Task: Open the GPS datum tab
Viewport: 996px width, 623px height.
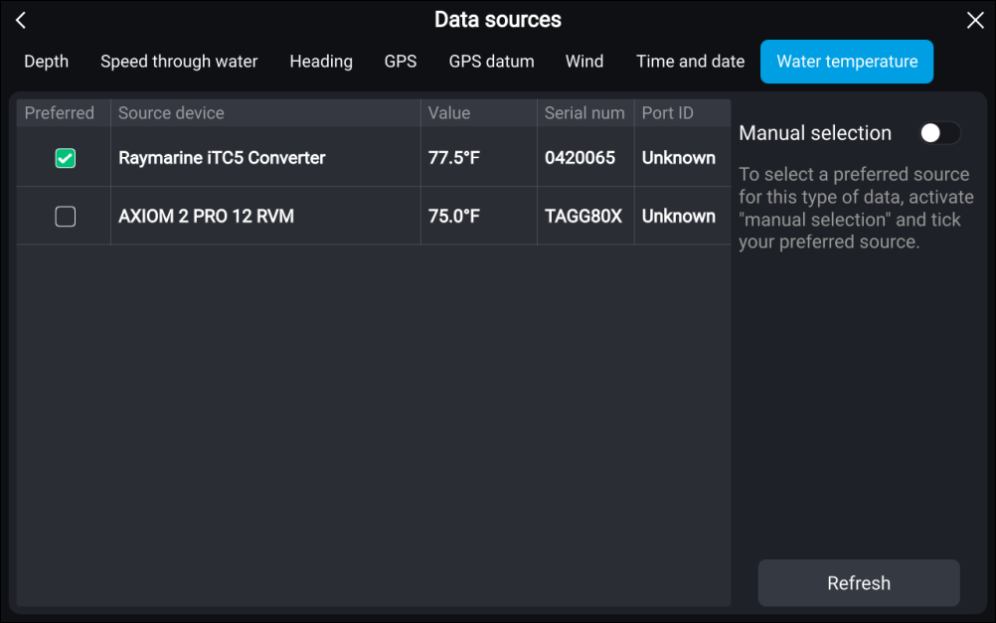Action: coord(491,62)
